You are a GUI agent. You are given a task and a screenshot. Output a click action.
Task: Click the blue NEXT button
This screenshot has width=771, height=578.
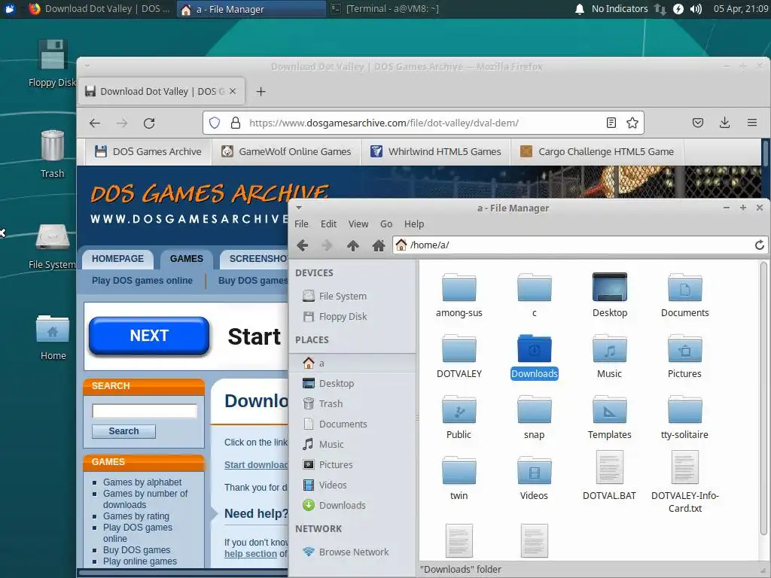[149, 336]
